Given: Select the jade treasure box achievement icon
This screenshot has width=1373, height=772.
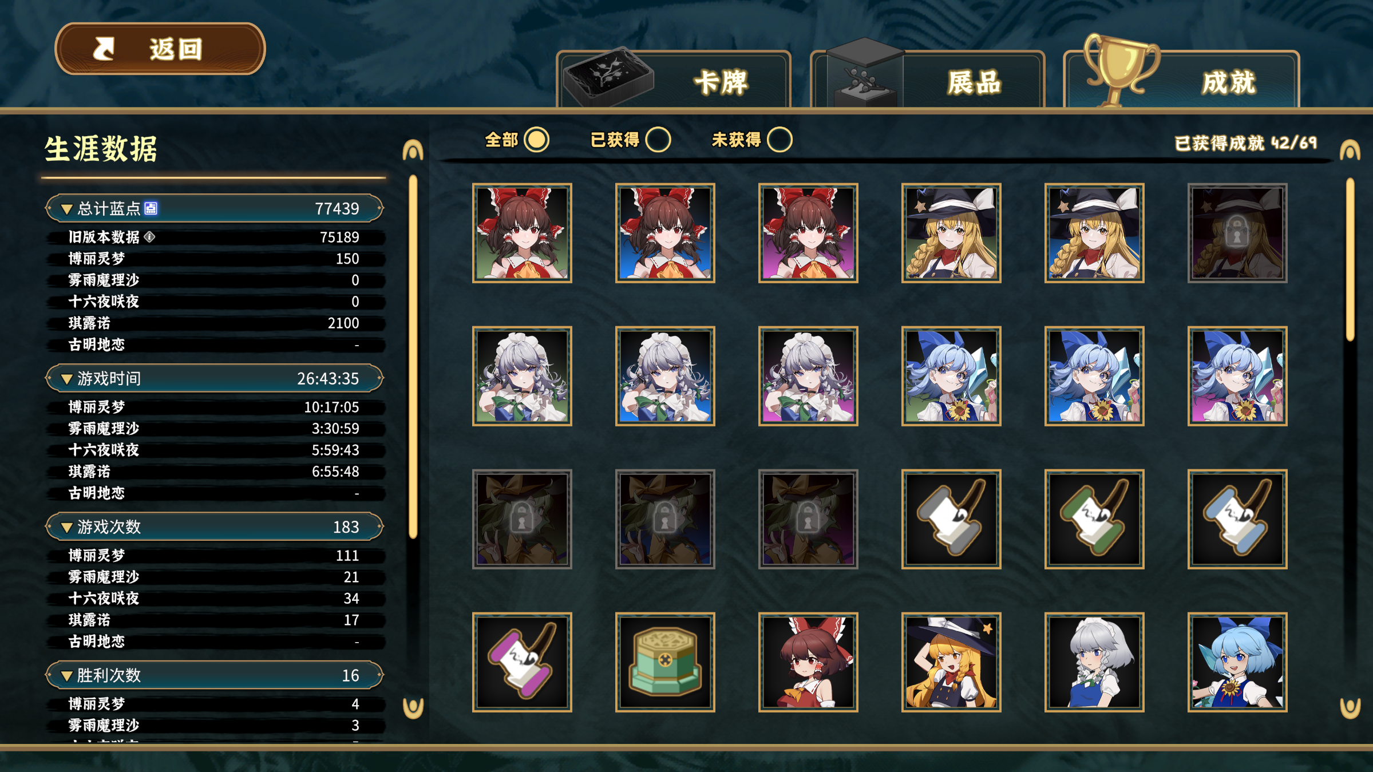Looking at the screenshot, I should point(665,662).
